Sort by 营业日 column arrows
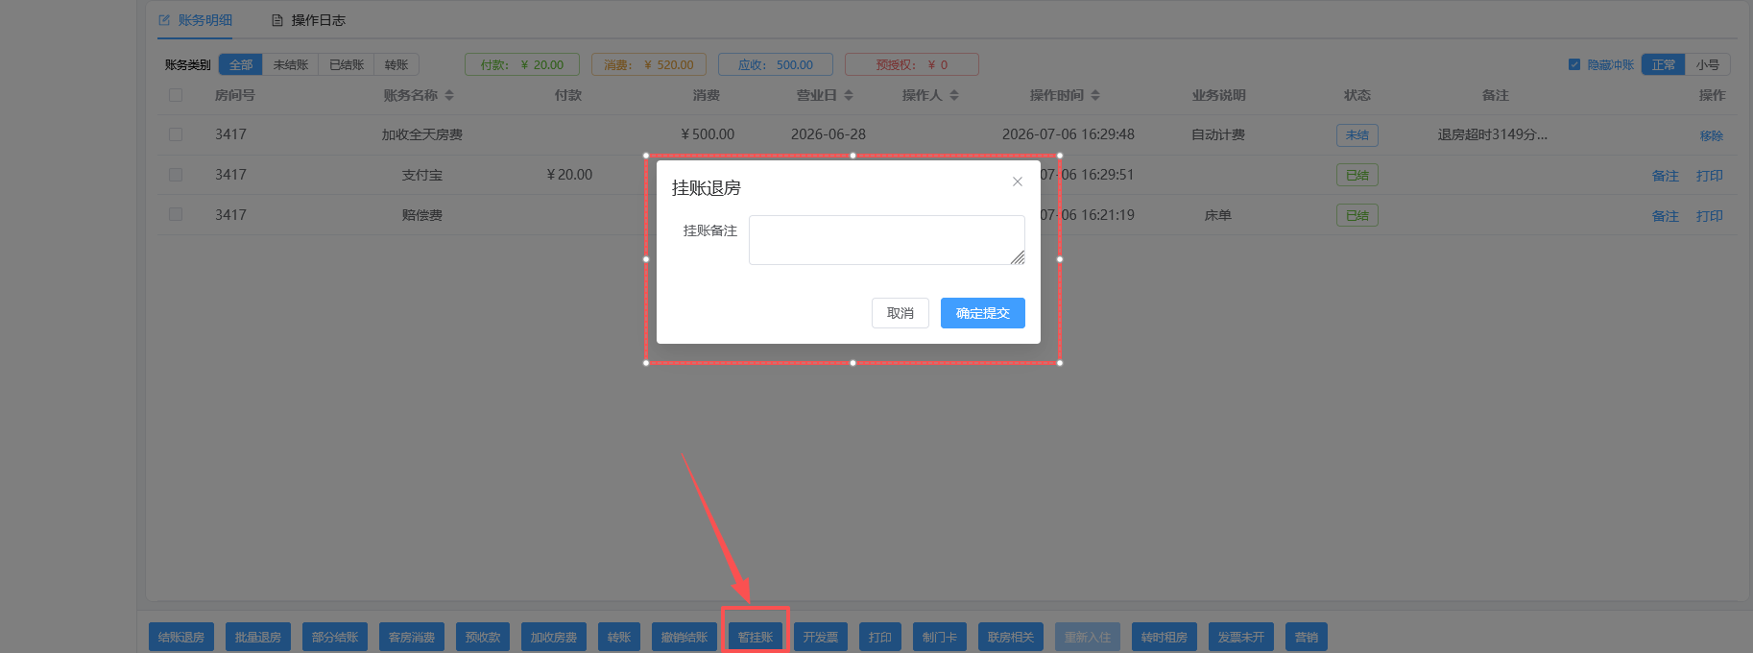 (x=849, y=95)
